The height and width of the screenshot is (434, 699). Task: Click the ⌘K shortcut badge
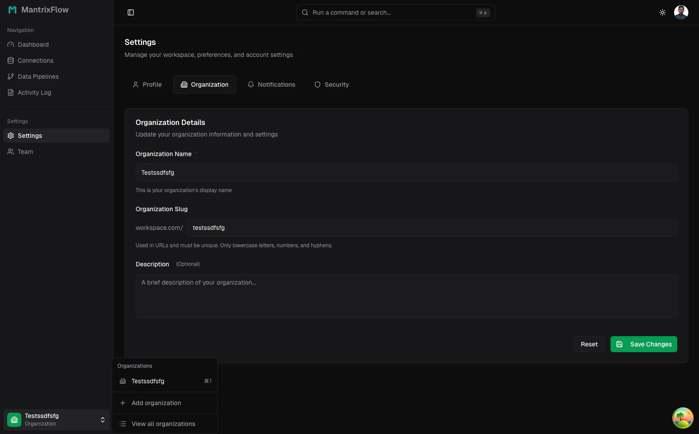click(x=483, y=13)
